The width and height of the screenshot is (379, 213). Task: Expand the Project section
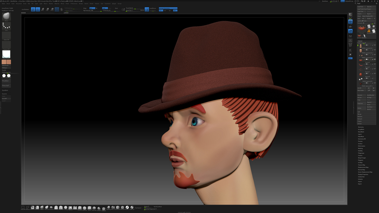tap(360, 121)
